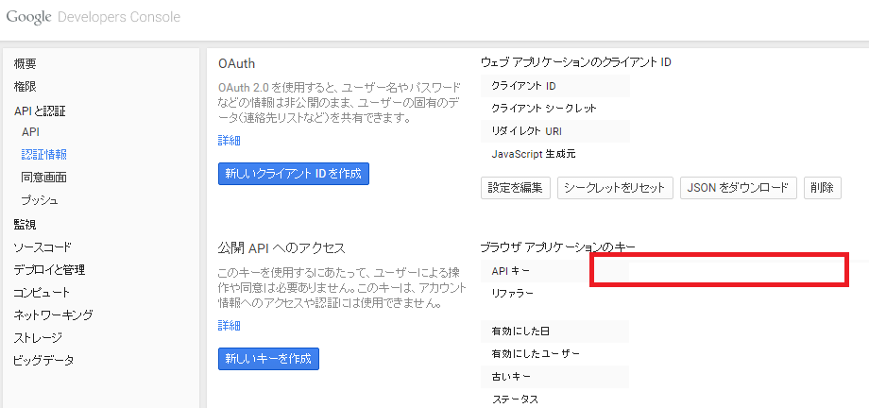The image size is (869, 408).
Task: Select the API sub-item in sidebar
Action: (30, 132)
